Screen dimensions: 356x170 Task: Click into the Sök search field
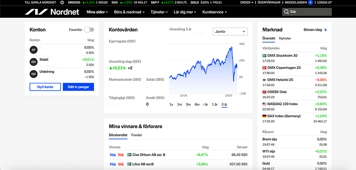(x=307, y=12)
